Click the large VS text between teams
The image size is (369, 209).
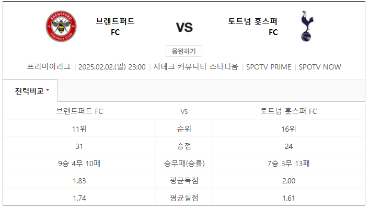click(x=184, y=27)
